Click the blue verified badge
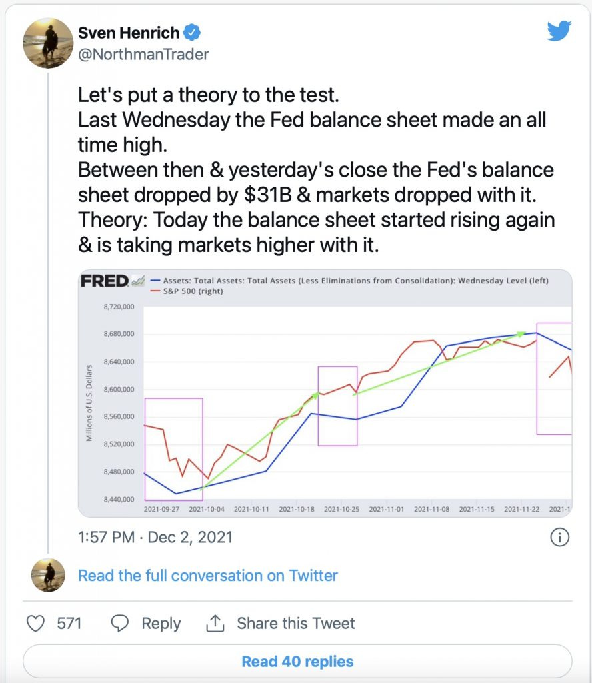The width and height of the screenshot is (592, 683). tap(192, 33)
